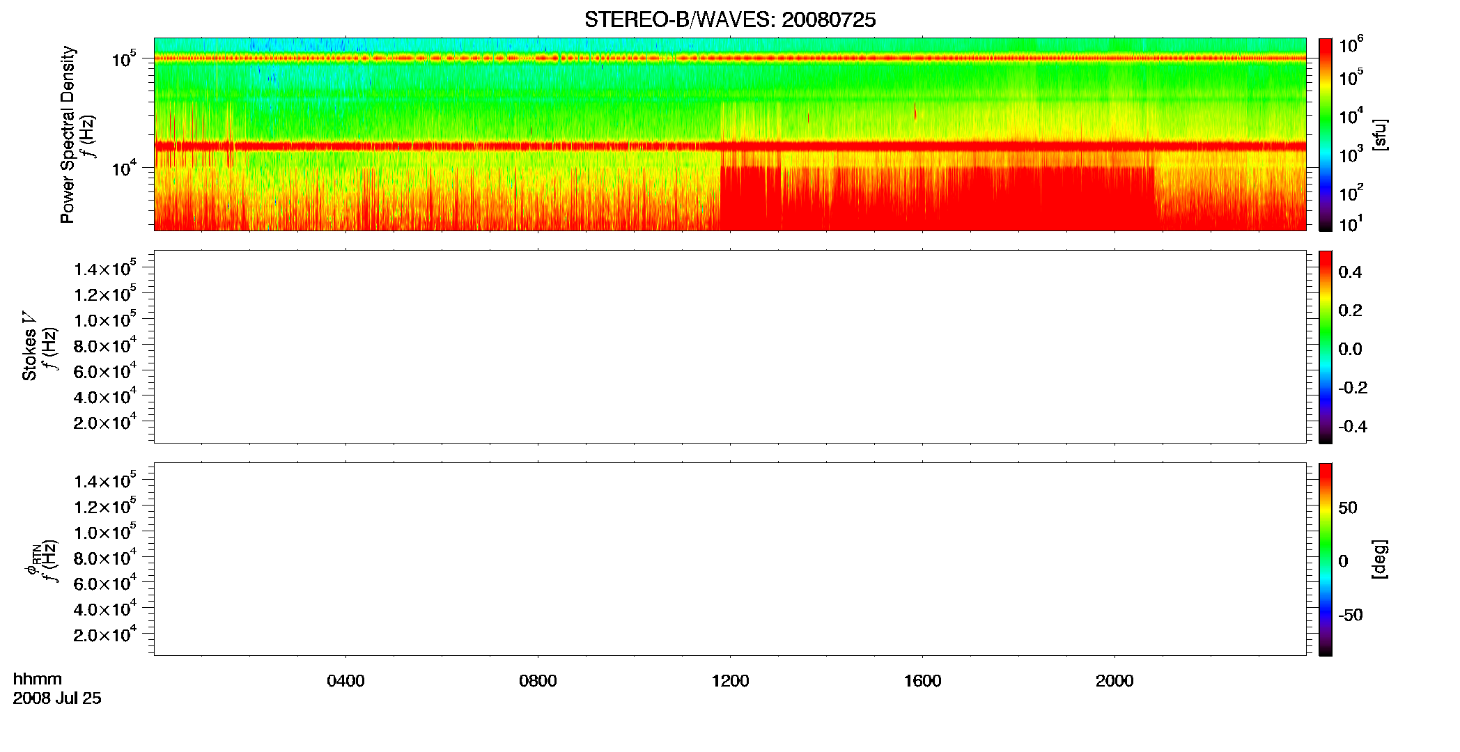This screenshot has width=1460, height=752.
Task: Click the Stokes V axis label
Action: (29, 346)
